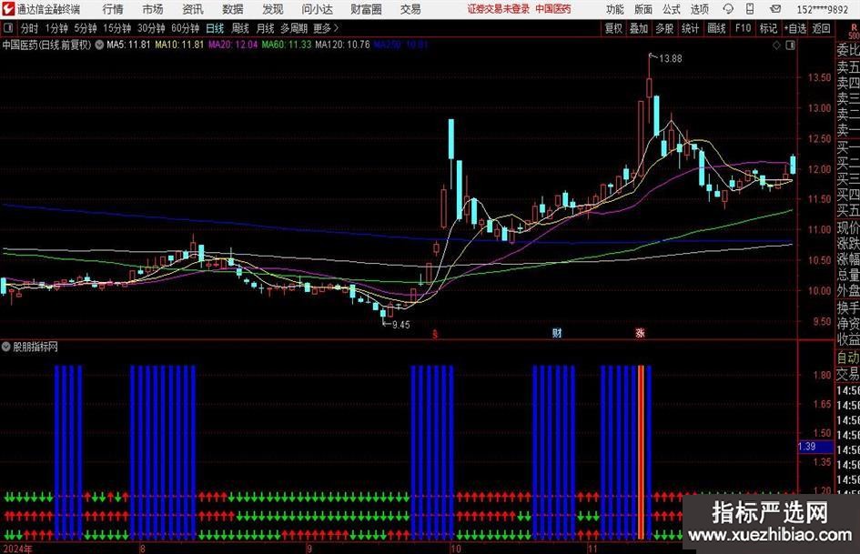860x554 pixels.
Task: Open the 功能 menu
Action: pyautogui.click(x=615, y=9)
